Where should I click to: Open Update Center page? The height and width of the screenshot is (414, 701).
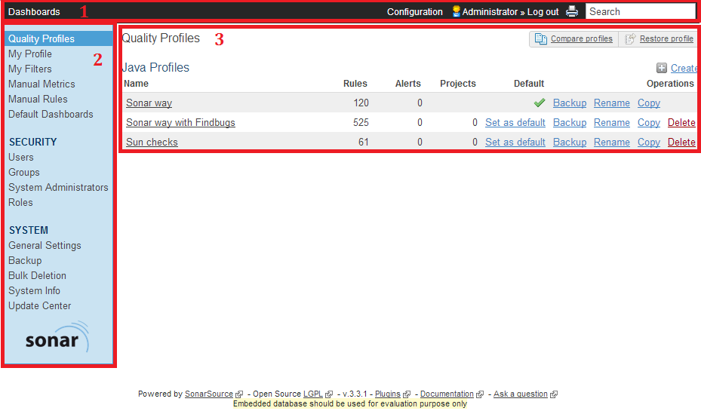(40, 306)
